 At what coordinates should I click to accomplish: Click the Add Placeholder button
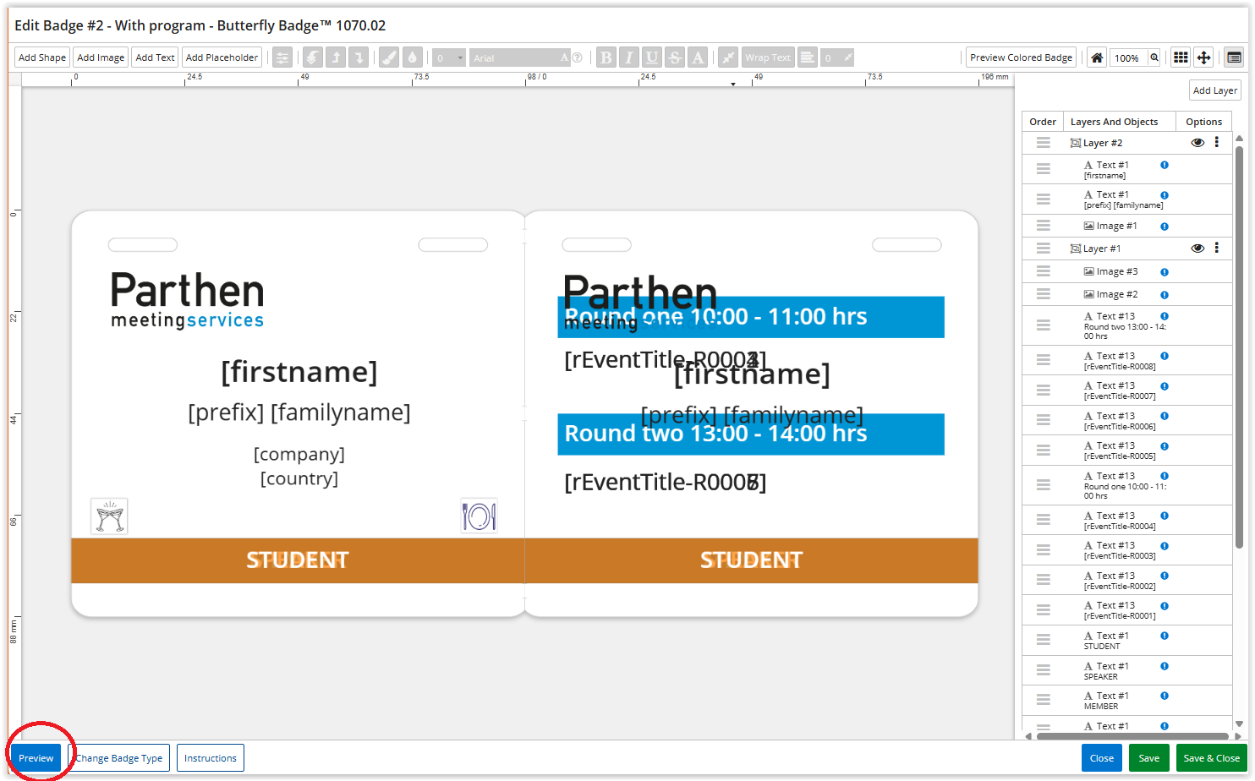[222, 57]
